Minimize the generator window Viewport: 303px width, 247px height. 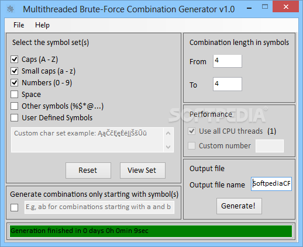point(249,8)
